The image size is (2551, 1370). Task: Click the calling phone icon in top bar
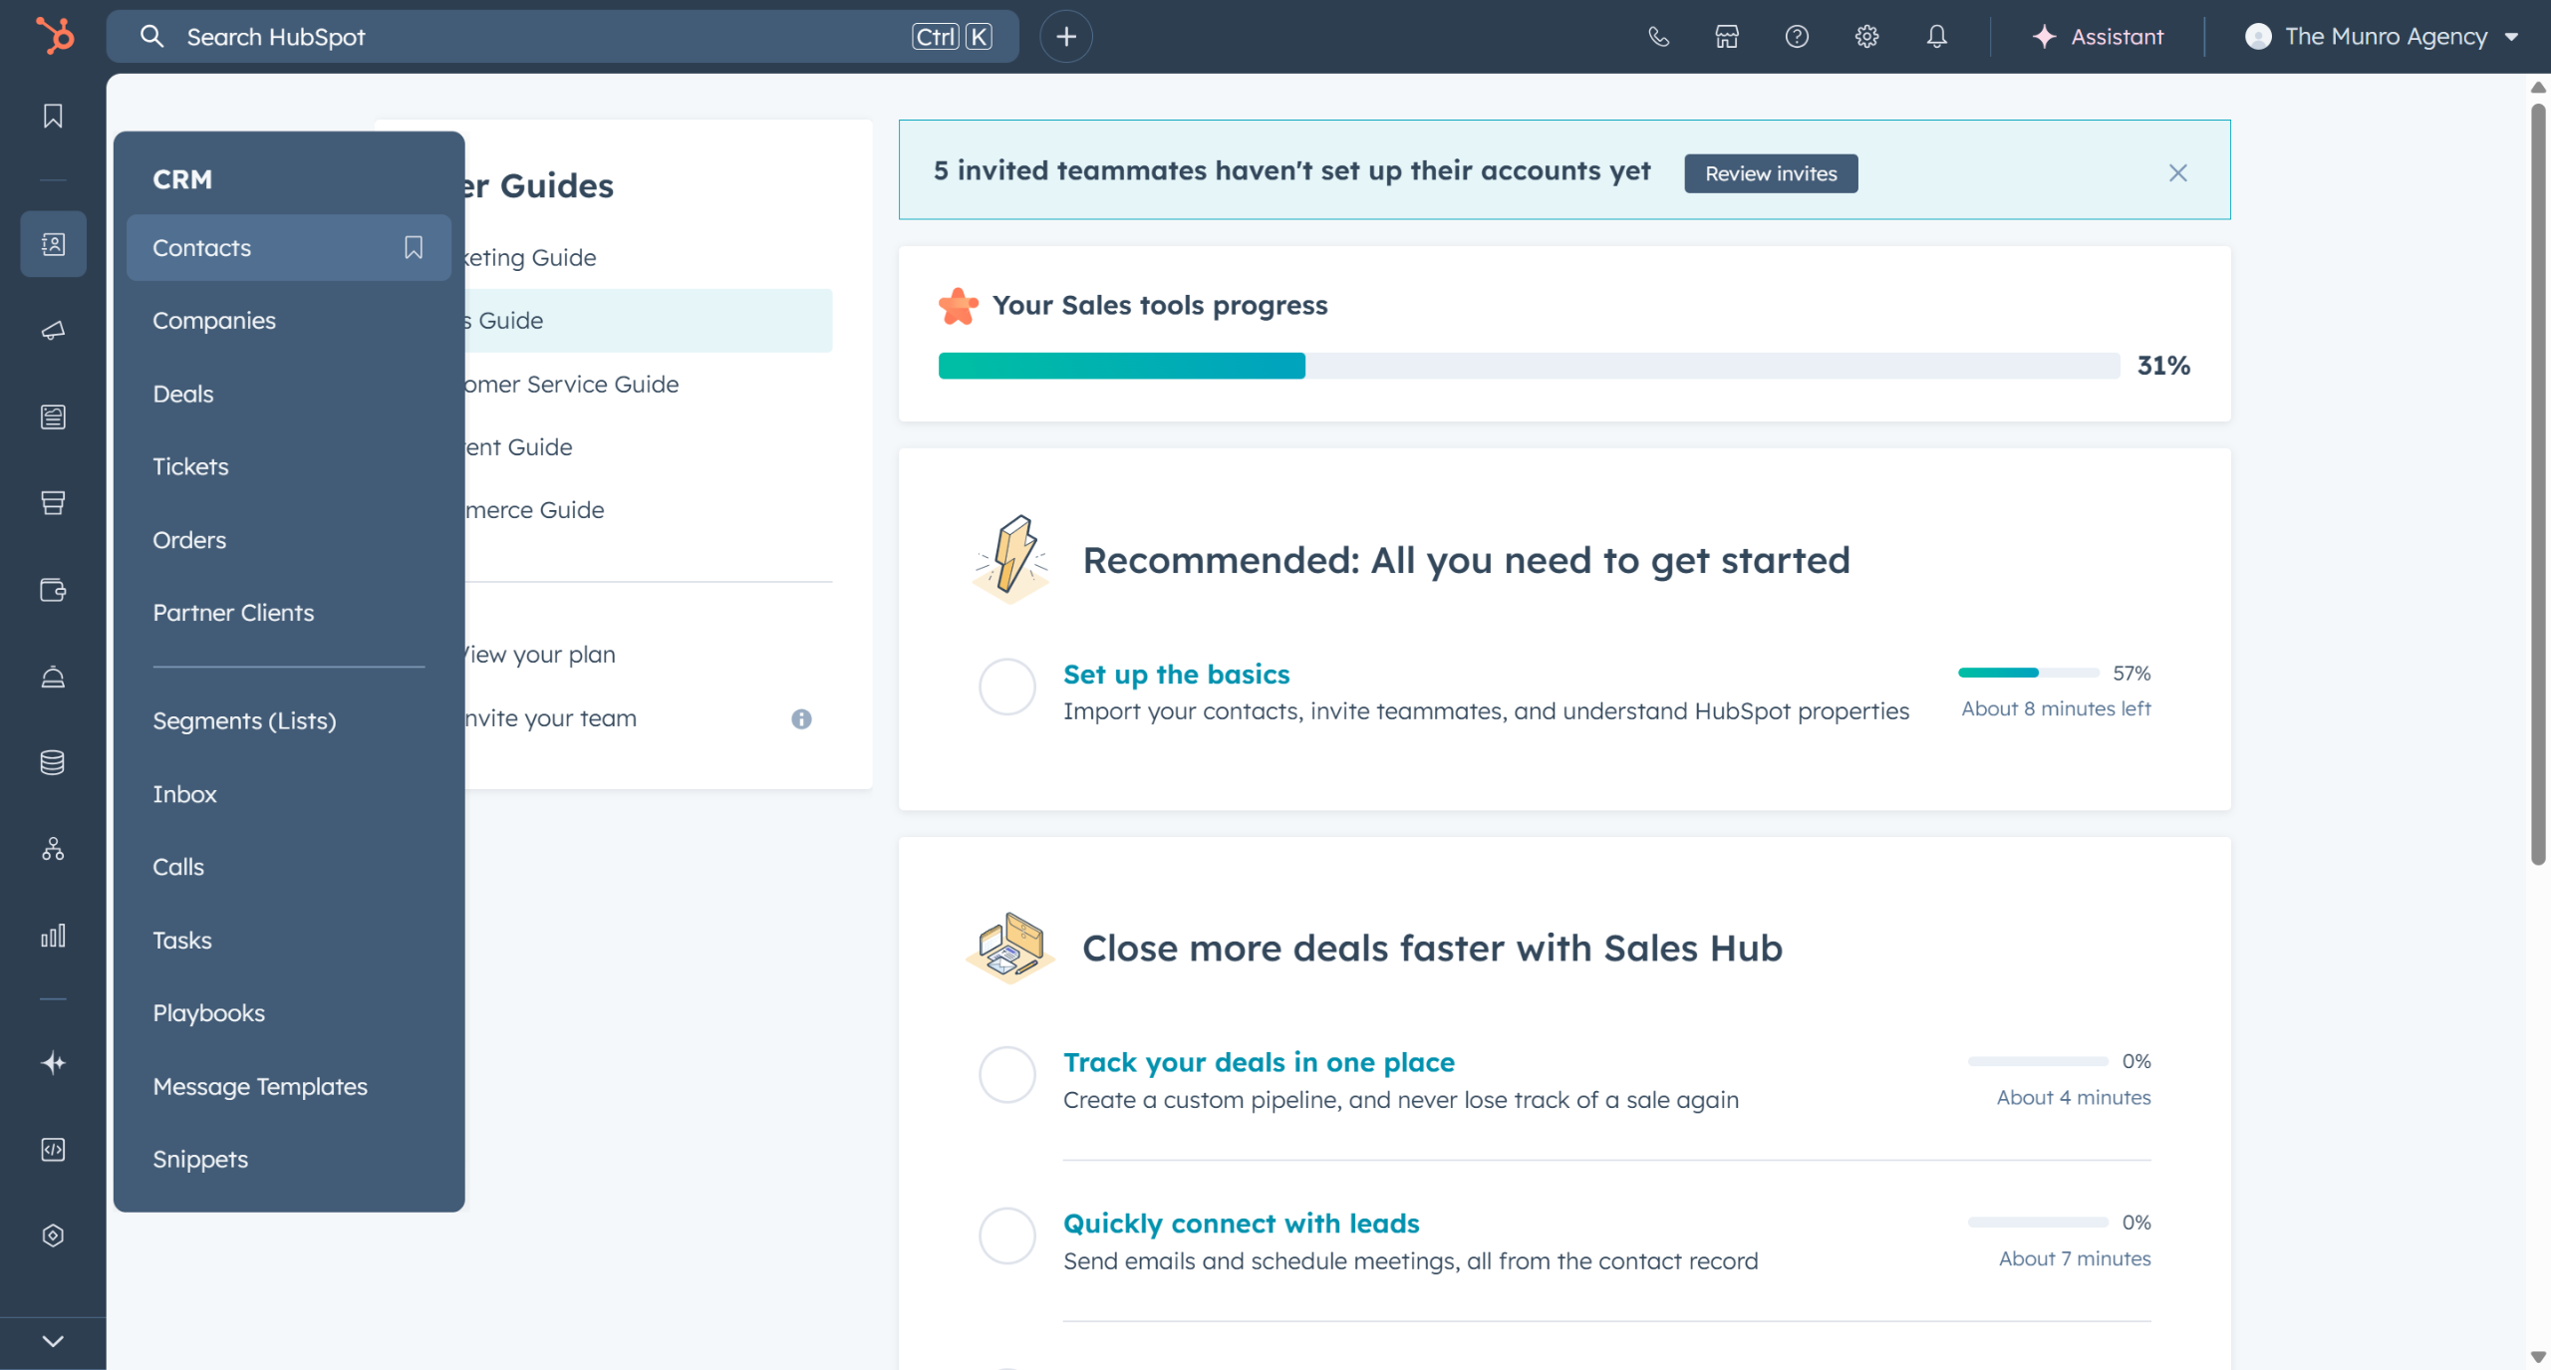pos(1658,37)
